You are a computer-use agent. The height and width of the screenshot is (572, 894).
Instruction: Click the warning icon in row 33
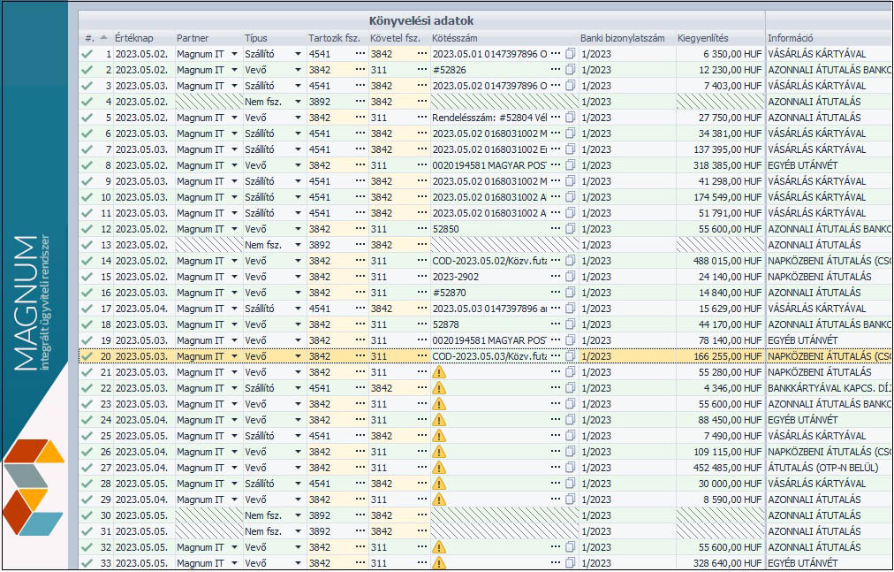point(439,563)
